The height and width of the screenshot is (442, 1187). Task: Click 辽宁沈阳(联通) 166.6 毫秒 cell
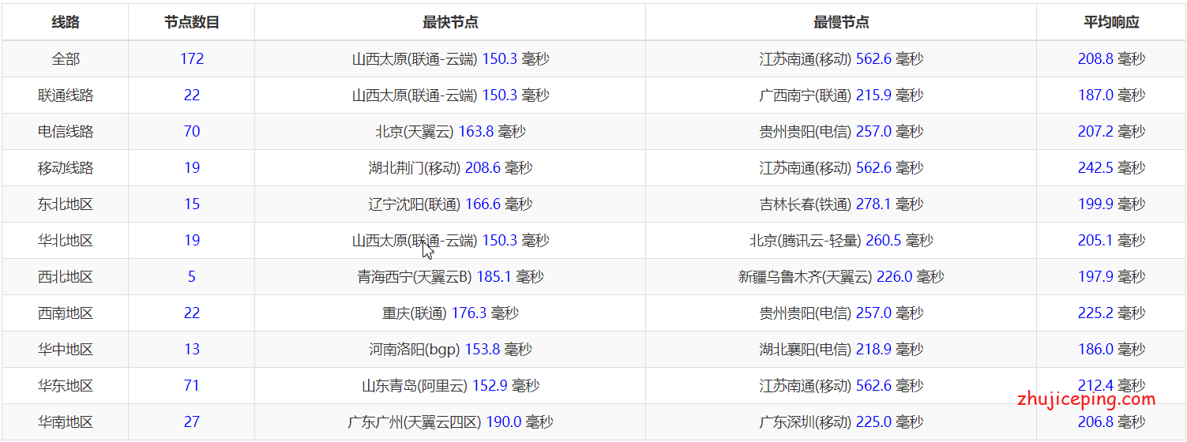point(450,204)
